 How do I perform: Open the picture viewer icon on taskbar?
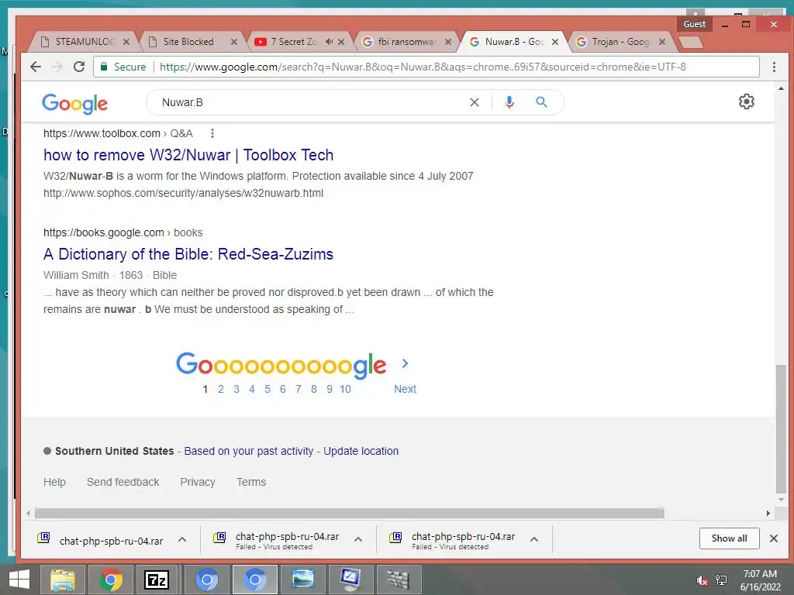click(x=303, y=580)
